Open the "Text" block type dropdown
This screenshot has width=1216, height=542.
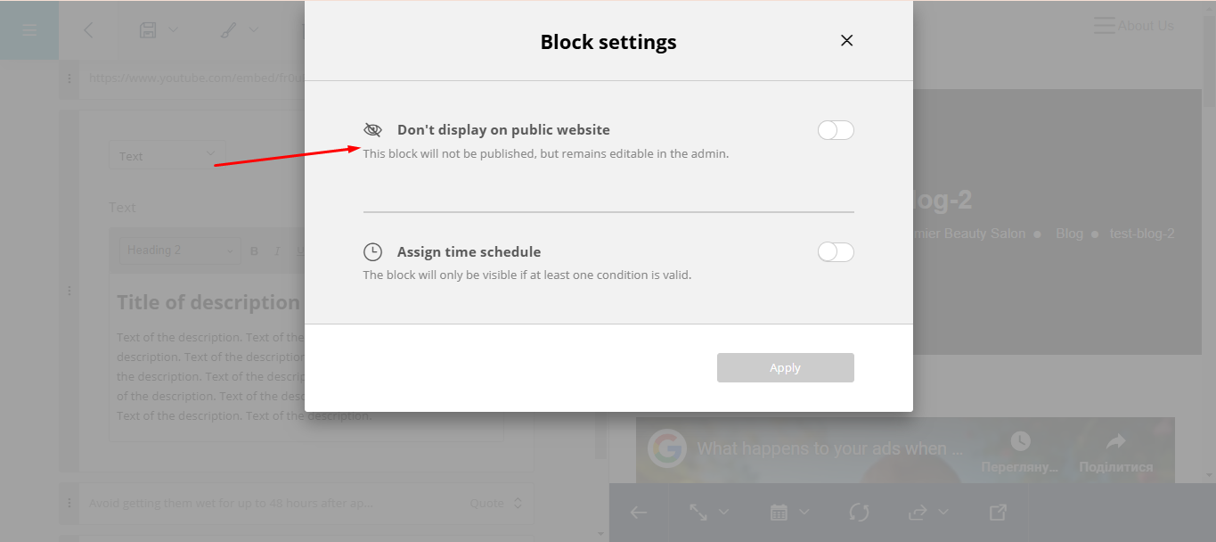point(167,156)
